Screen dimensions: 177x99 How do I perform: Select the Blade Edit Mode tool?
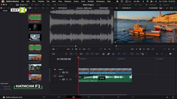click(x=81, y=54)
